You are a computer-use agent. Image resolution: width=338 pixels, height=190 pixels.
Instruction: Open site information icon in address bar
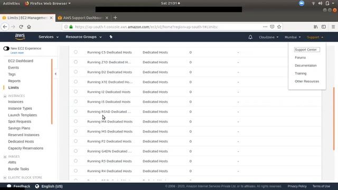pyautogui.click(x=66, y=27)
